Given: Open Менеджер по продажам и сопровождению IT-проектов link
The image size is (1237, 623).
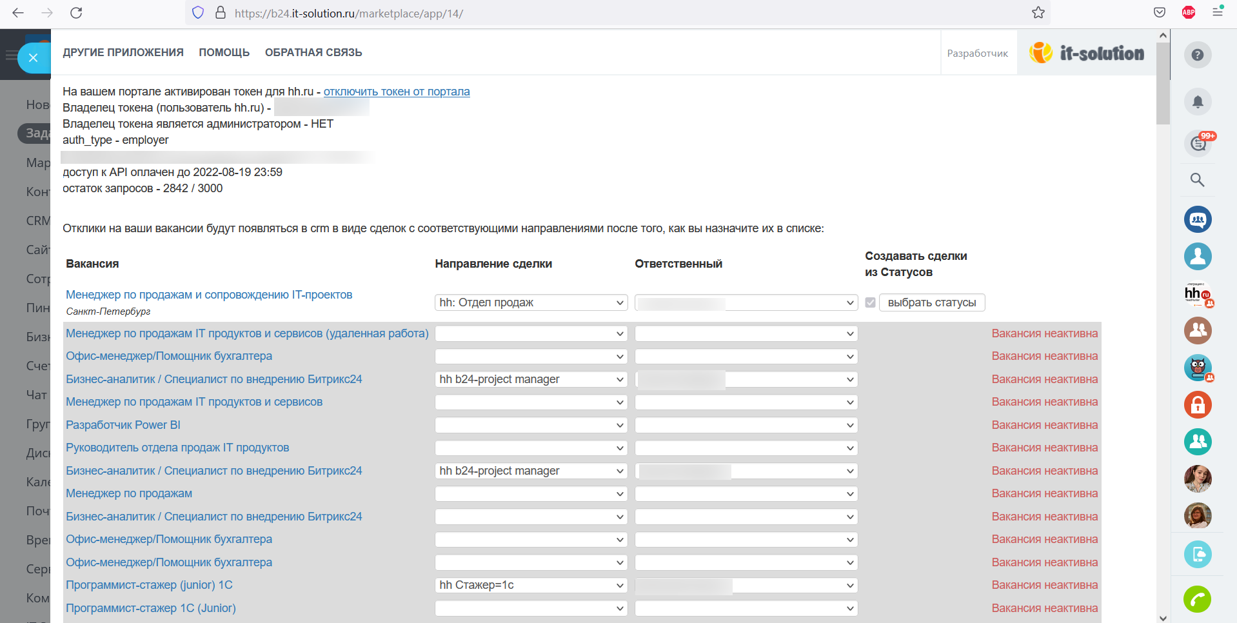Looking at the screenshot, I should (209, 295).
